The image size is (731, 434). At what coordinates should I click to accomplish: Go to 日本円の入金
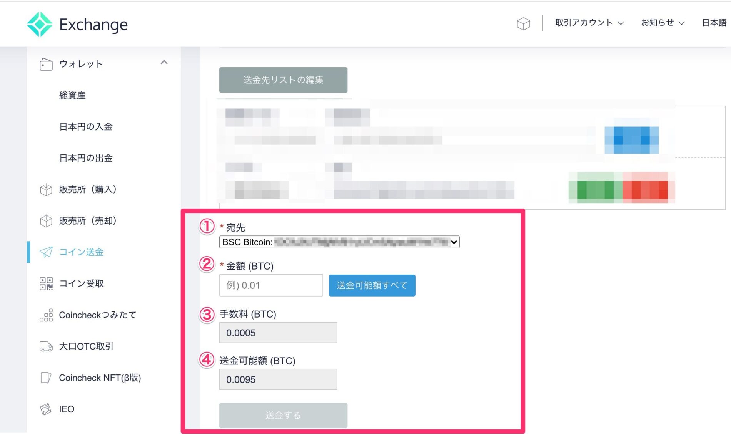(x=86, y=127)
